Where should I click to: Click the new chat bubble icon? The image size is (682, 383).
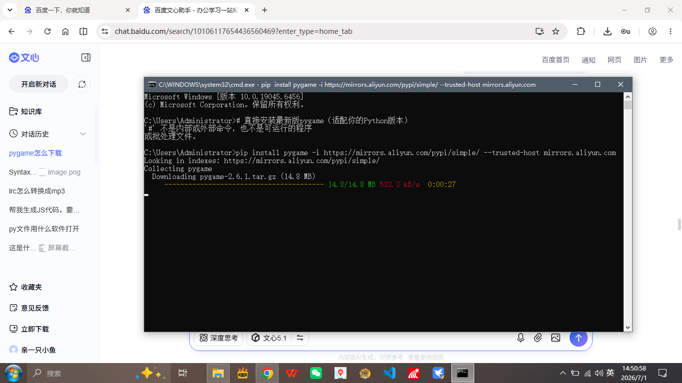(82, 84)
